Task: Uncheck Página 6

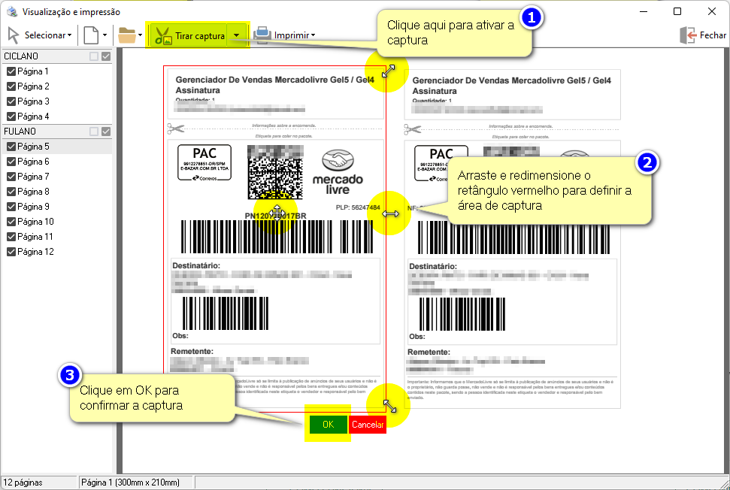Action: point(11,162)
